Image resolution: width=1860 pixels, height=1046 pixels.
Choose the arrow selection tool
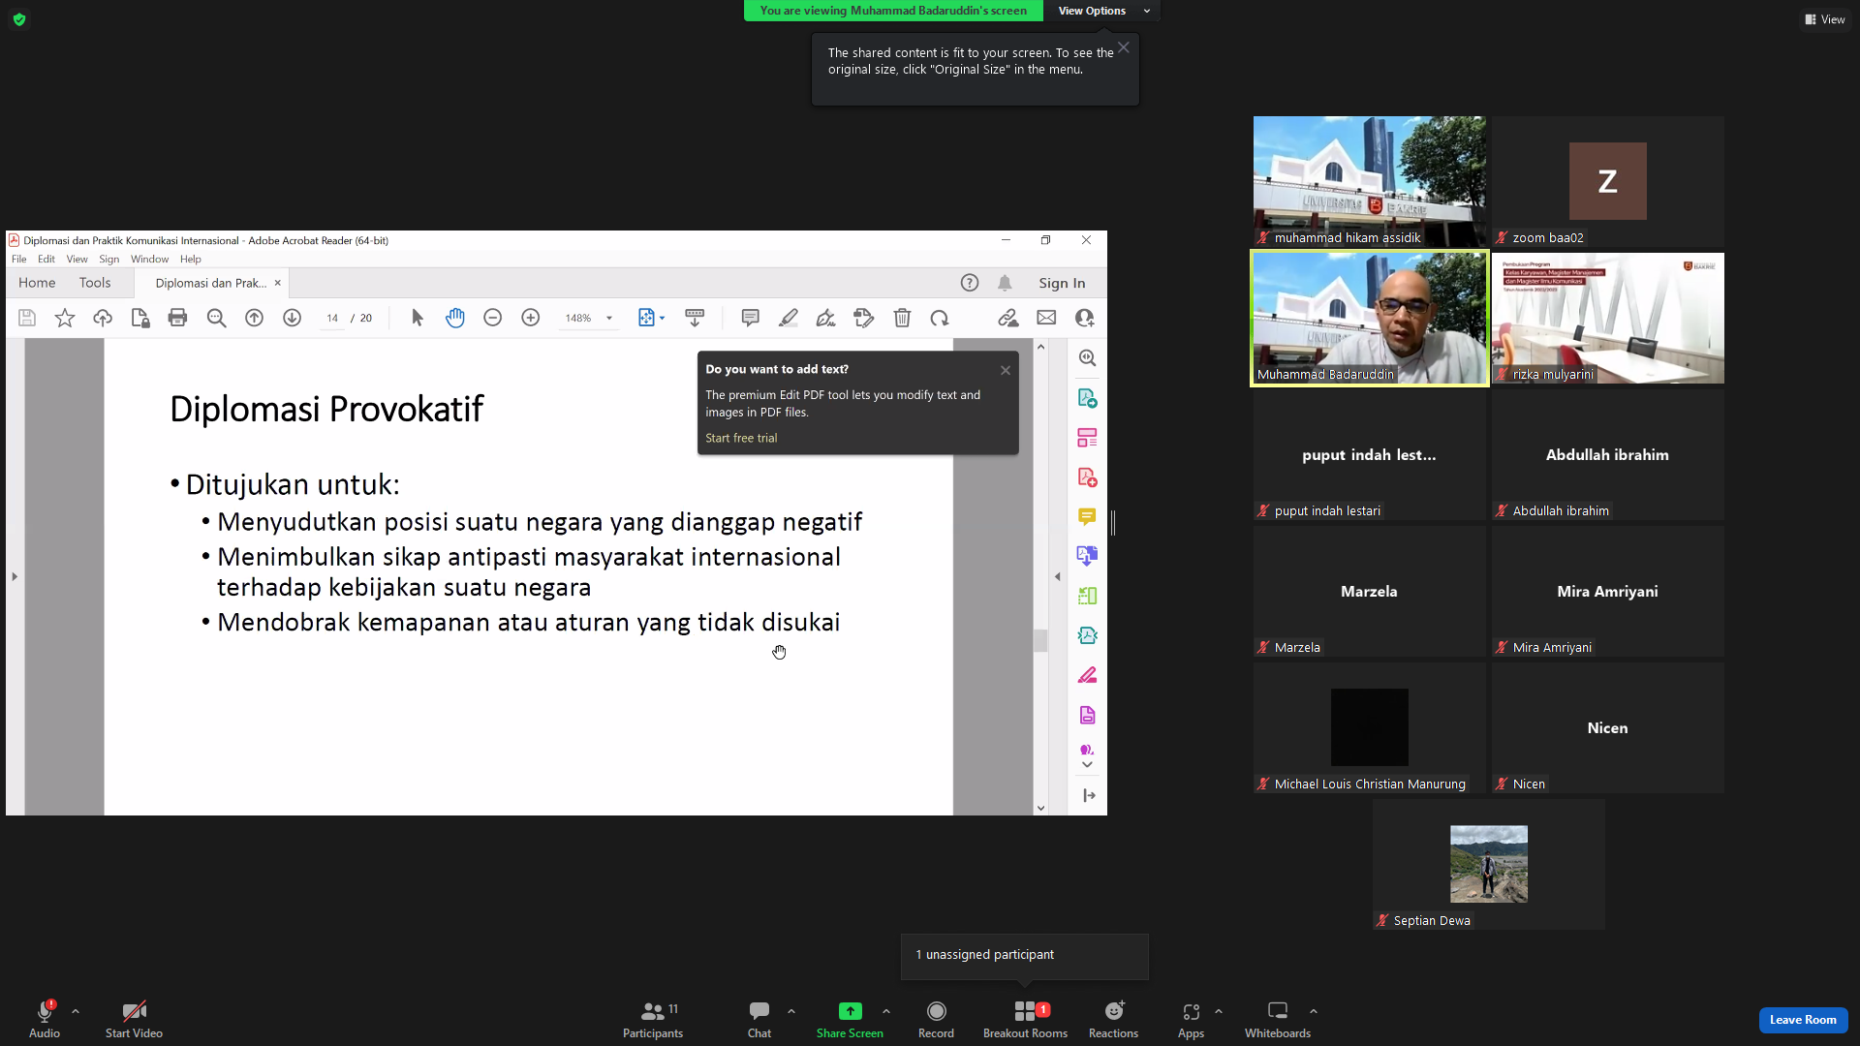point(418,318)
